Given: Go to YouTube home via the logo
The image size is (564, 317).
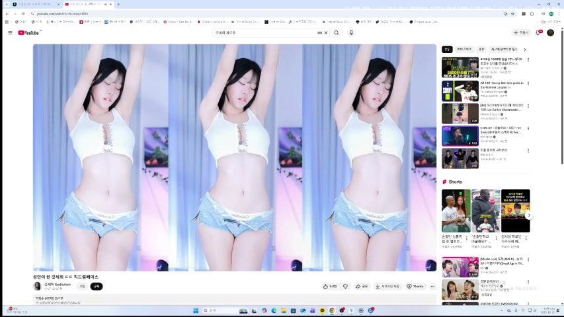Looking at the screenshot, I should coord(28,33).
